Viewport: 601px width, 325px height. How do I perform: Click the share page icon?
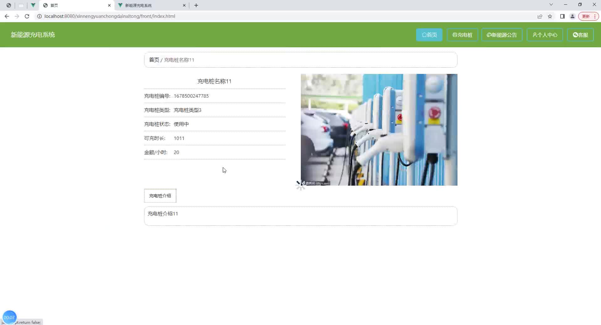coord(540,16)
